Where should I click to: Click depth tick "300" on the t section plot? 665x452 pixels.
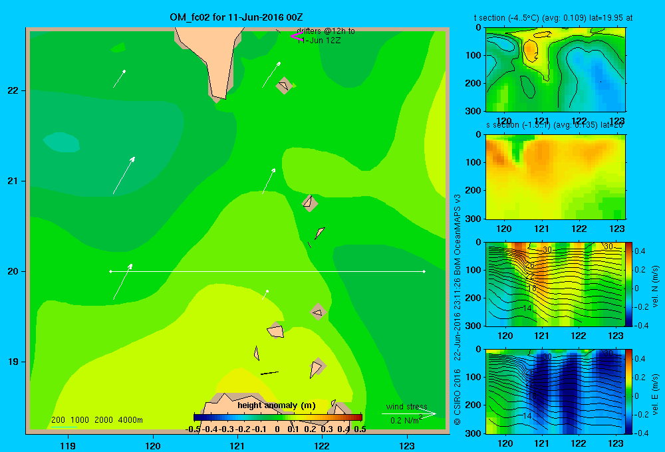(x=473, y=111)
